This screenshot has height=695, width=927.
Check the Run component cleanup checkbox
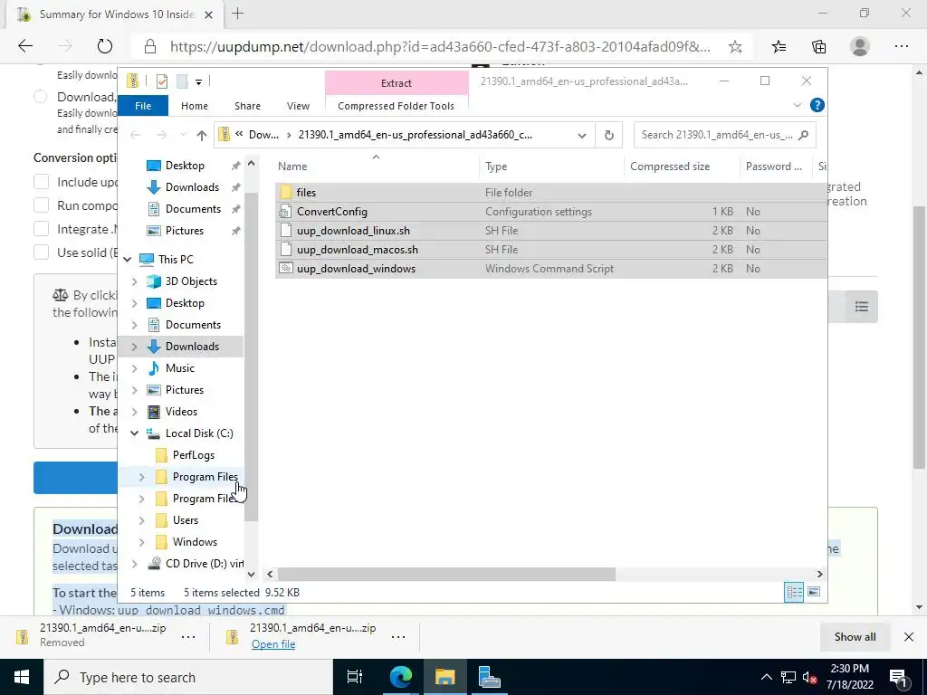point(42,205)
